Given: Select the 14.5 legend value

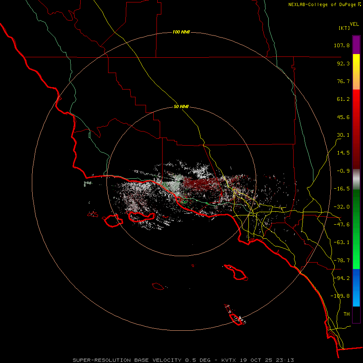Looking at the screenshot, I should (343, 153).
